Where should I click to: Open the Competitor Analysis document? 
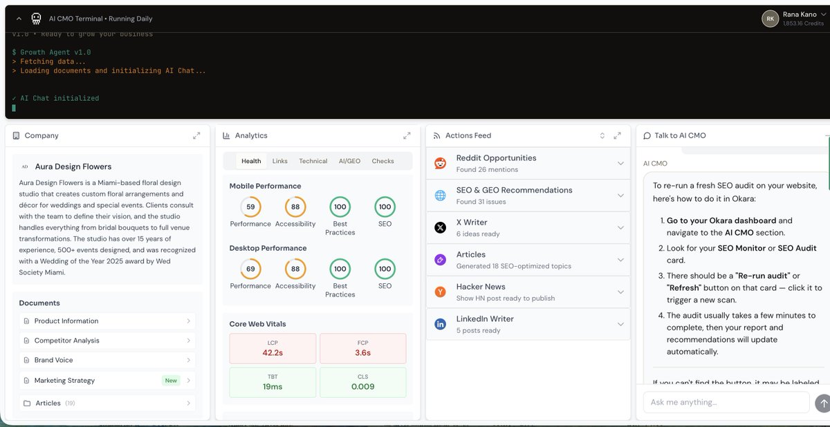[x=107, y=341]
